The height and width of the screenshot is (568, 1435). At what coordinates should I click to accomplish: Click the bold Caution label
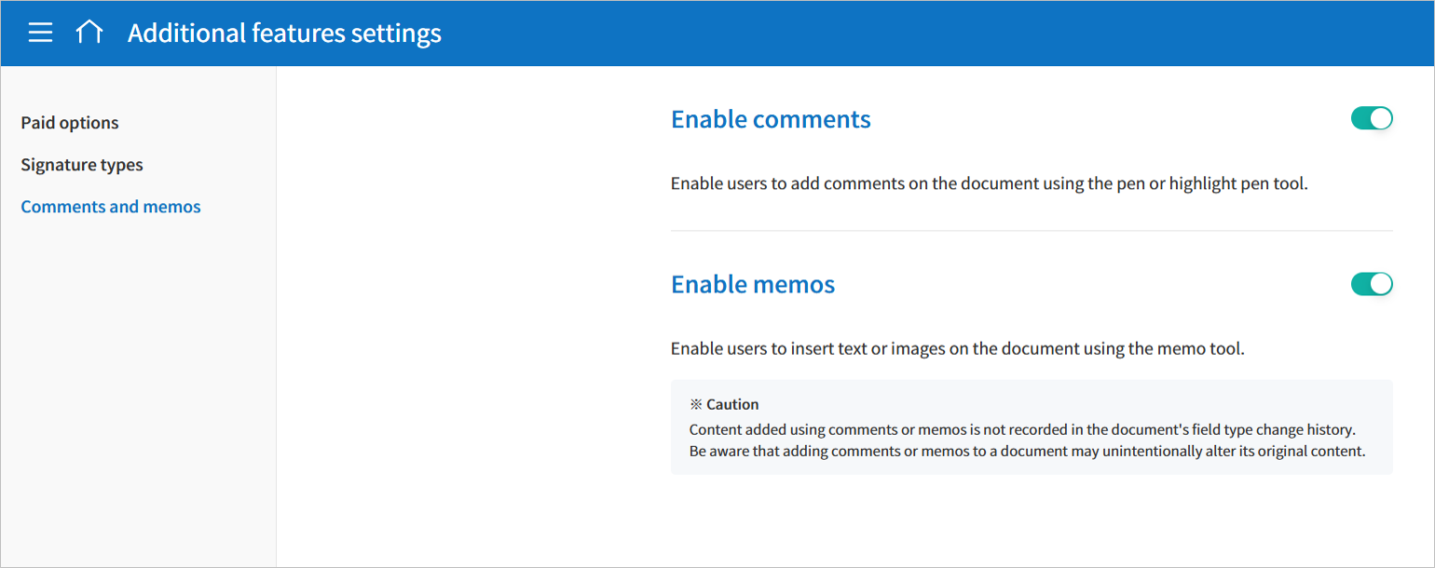732,405
